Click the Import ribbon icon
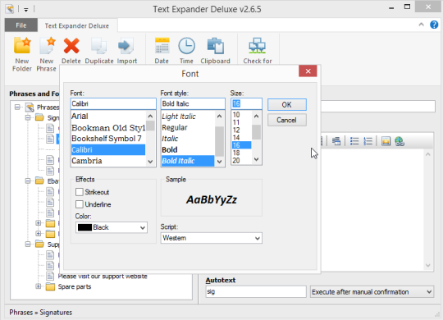The image size is (443, 320). [x=126, y=45]
